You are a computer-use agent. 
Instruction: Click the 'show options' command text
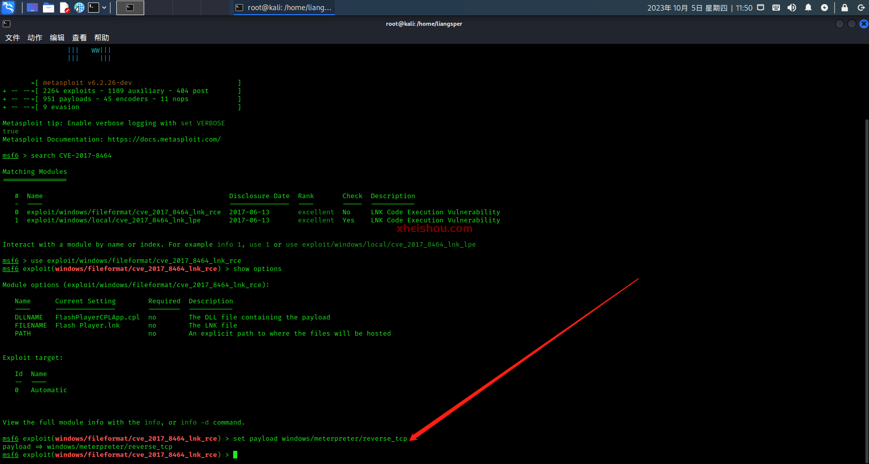[x=257, y=269]
